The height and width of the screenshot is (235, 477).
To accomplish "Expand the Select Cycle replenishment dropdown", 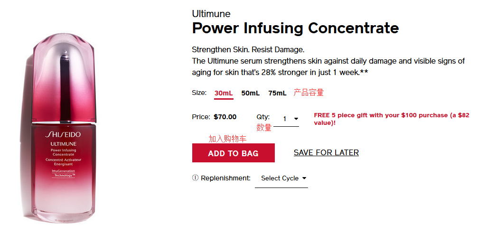I will (x=281, y=179).
